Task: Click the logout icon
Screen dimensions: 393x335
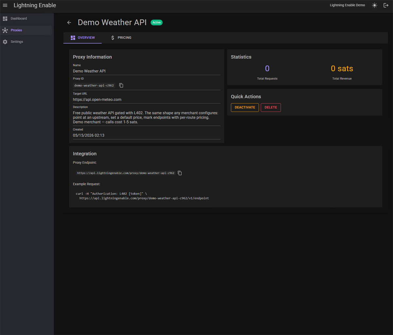Action: (386, 5)
